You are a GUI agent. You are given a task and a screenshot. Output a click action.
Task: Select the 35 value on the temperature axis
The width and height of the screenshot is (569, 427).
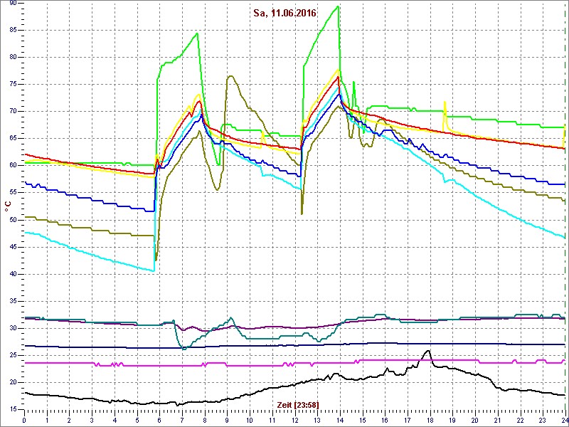[14, 301]
